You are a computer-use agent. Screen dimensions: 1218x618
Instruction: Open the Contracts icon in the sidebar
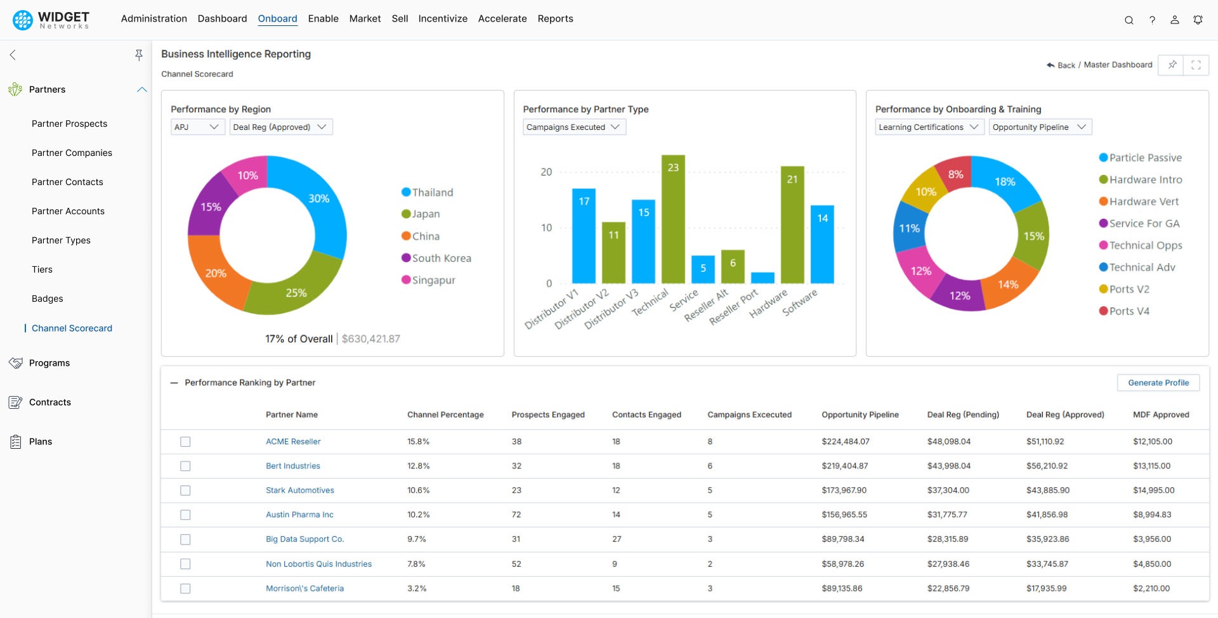(14, 402)
